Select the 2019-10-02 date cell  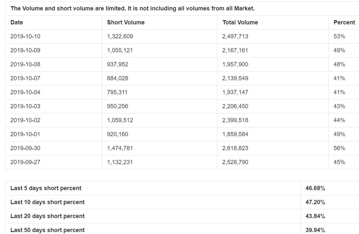coord(25,120)
